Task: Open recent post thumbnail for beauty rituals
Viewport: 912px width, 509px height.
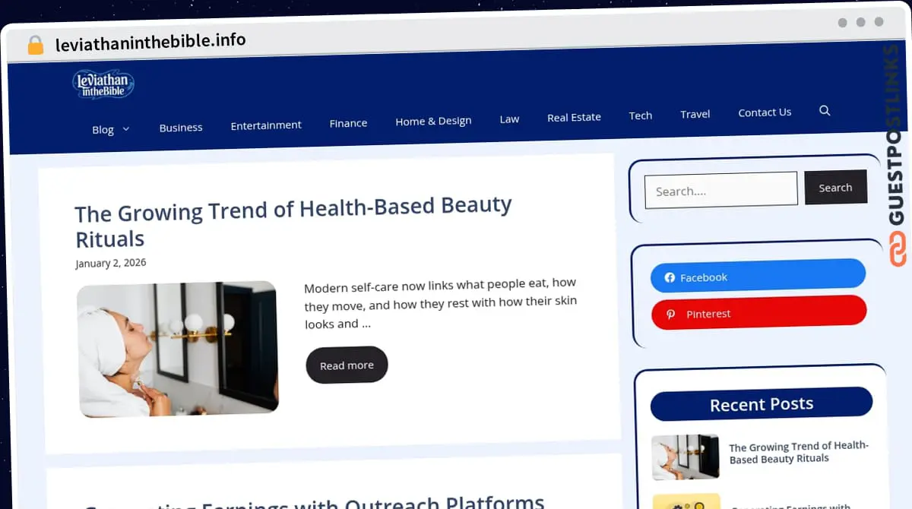Action: (x=686, y=457)
